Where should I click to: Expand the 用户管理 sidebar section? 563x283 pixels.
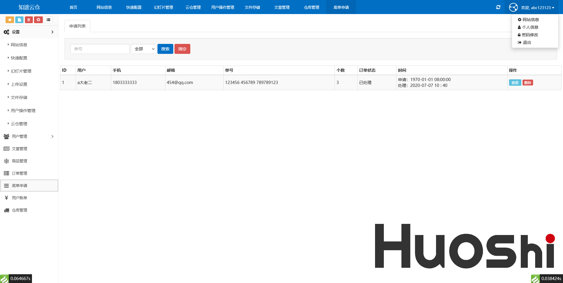(x=29, y=136)
